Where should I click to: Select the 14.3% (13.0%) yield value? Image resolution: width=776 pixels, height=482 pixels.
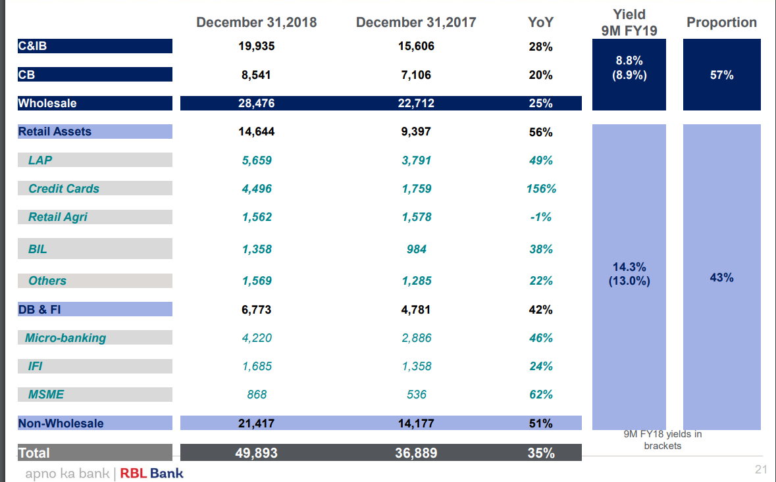[629, 274]
